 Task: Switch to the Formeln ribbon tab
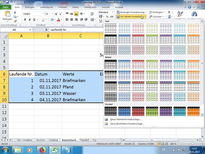63,7
